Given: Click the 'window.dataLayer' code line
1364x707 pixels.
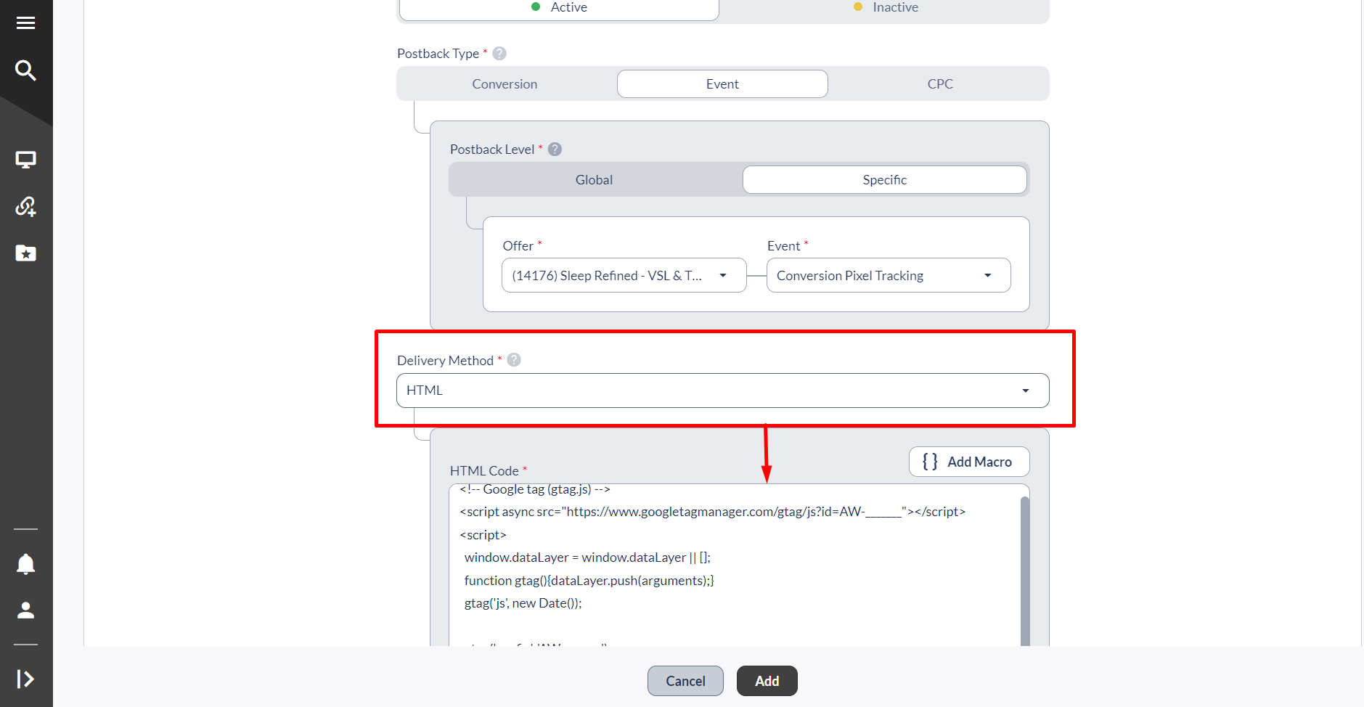Looking at the screenshot, I should (x=587, y=557).
